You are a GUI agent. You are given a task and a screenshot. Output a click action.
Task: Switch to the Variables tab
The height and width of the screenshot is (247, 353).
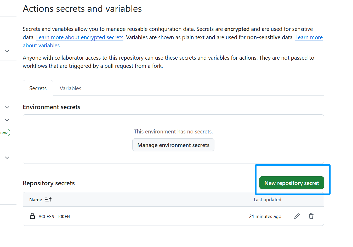[x=70, y=88]
